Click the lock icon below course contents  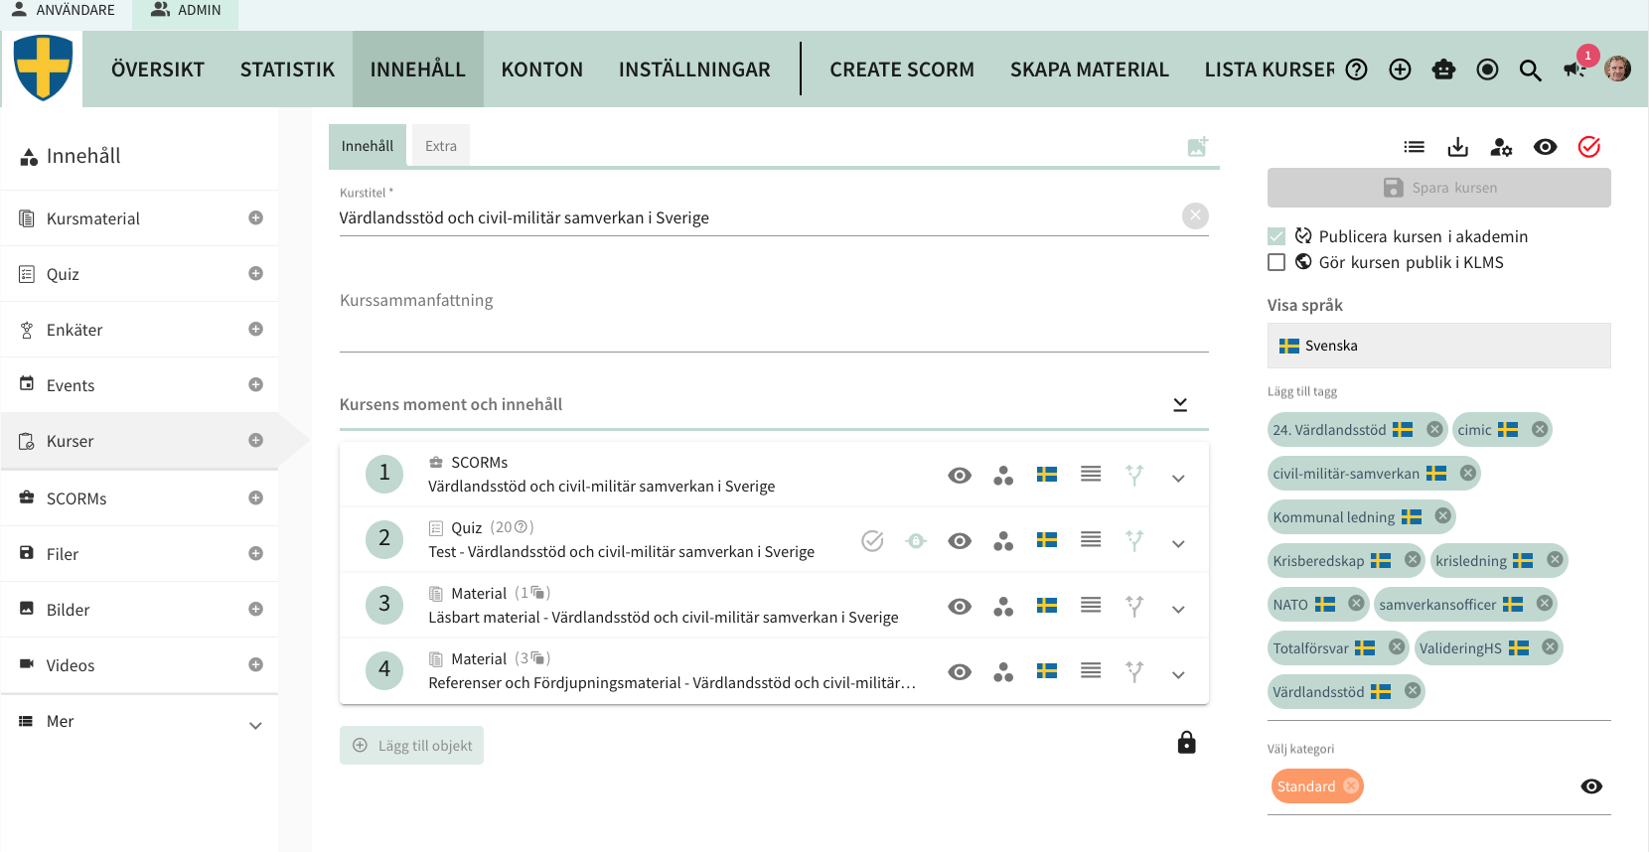click(1186, 743)
